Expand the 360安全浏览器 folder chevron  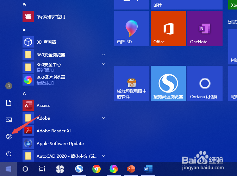pos(104,55)
